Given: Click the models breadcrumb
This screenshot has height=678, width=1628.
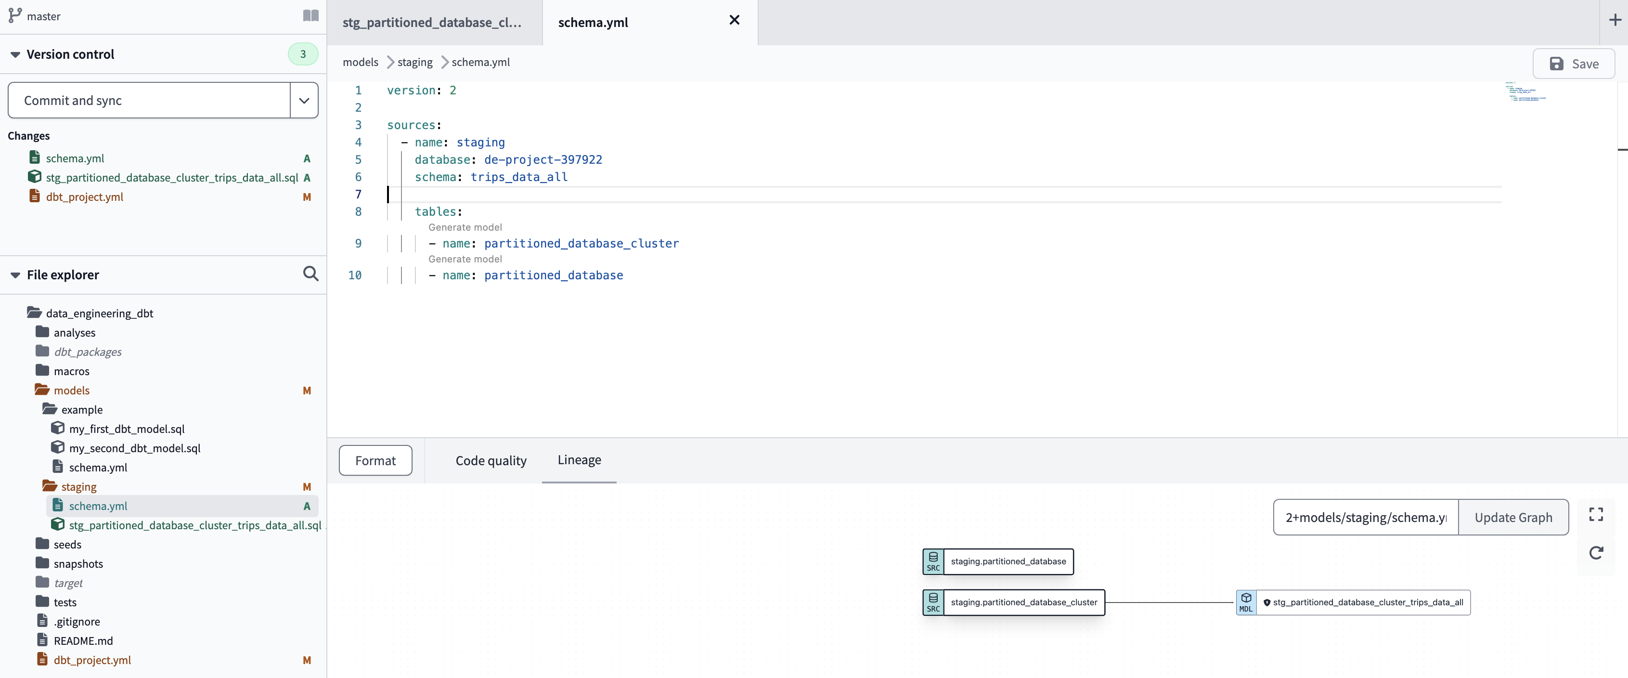Looking at the screenshot, I should (x=360, y=62).
